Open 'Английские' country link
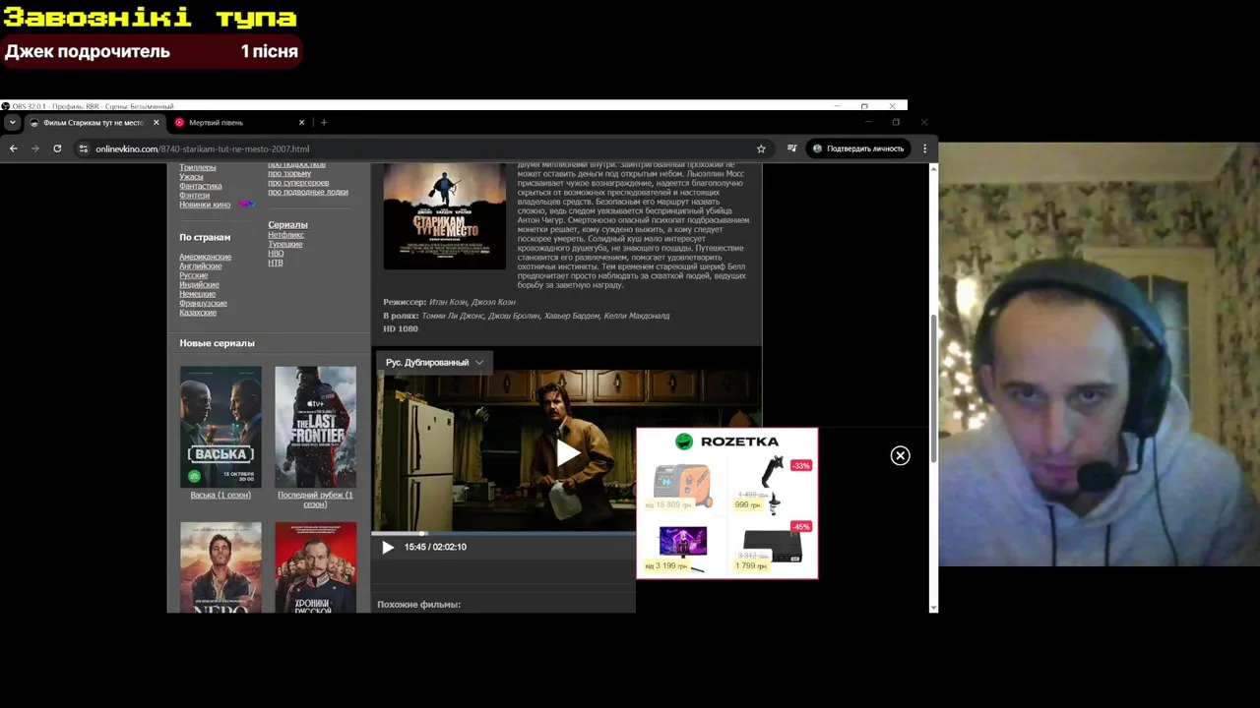 (x=200, y=265)
